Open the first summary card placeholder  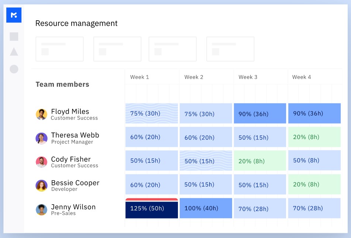pos(59,49)
